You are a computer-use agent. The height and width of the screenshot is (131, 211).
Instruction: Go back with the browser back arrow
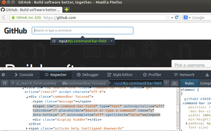[x=4, y=18]
